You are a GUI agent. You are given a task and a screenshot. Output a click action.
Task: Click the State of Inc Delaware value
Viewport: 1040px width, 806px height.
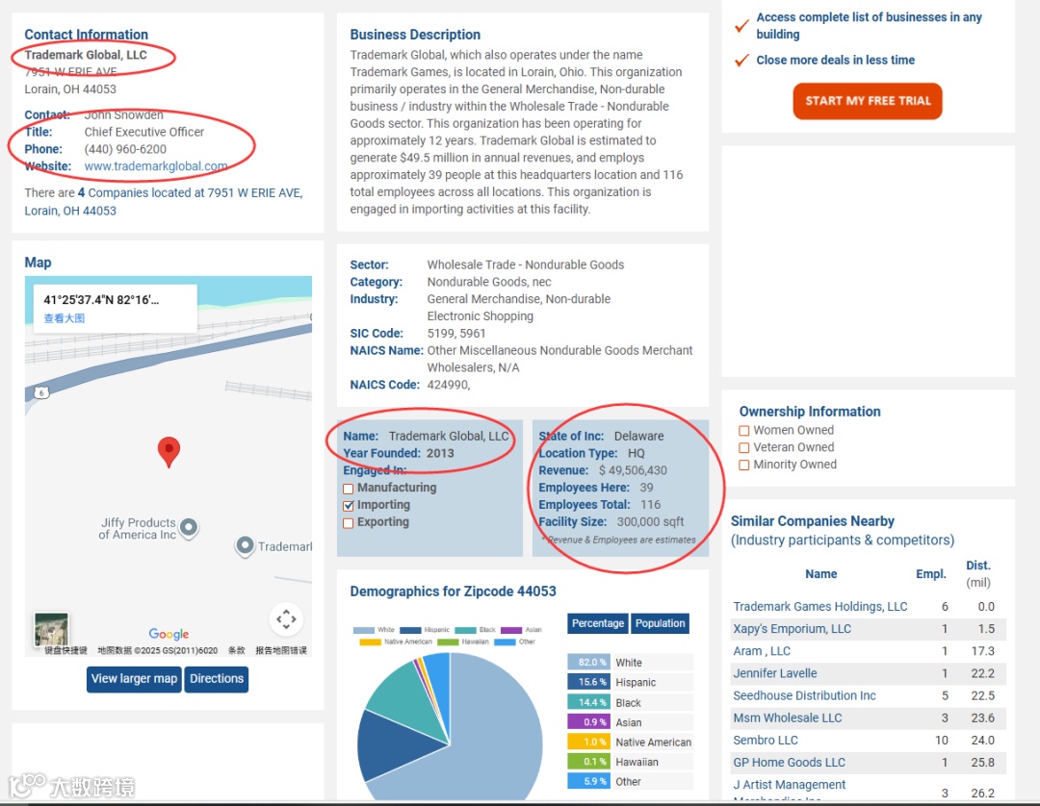coord(638,437)
